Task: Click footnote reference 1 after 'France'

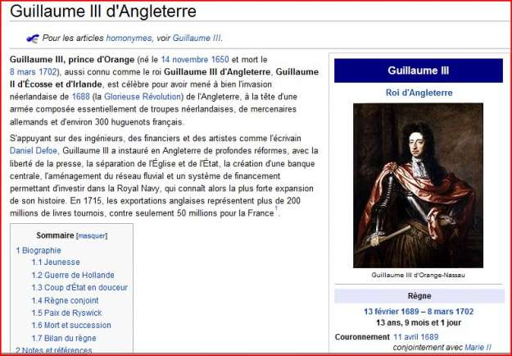Action: pos(276,208)
